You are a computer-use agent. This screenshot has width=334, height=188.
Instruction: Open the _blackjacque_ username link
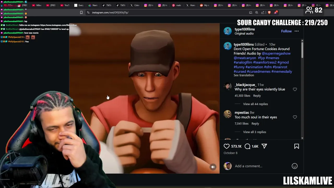245,85
